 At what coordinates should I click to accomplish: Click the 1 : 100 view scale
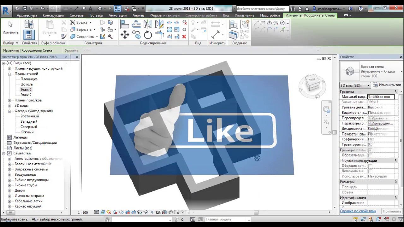click(83, 212)
